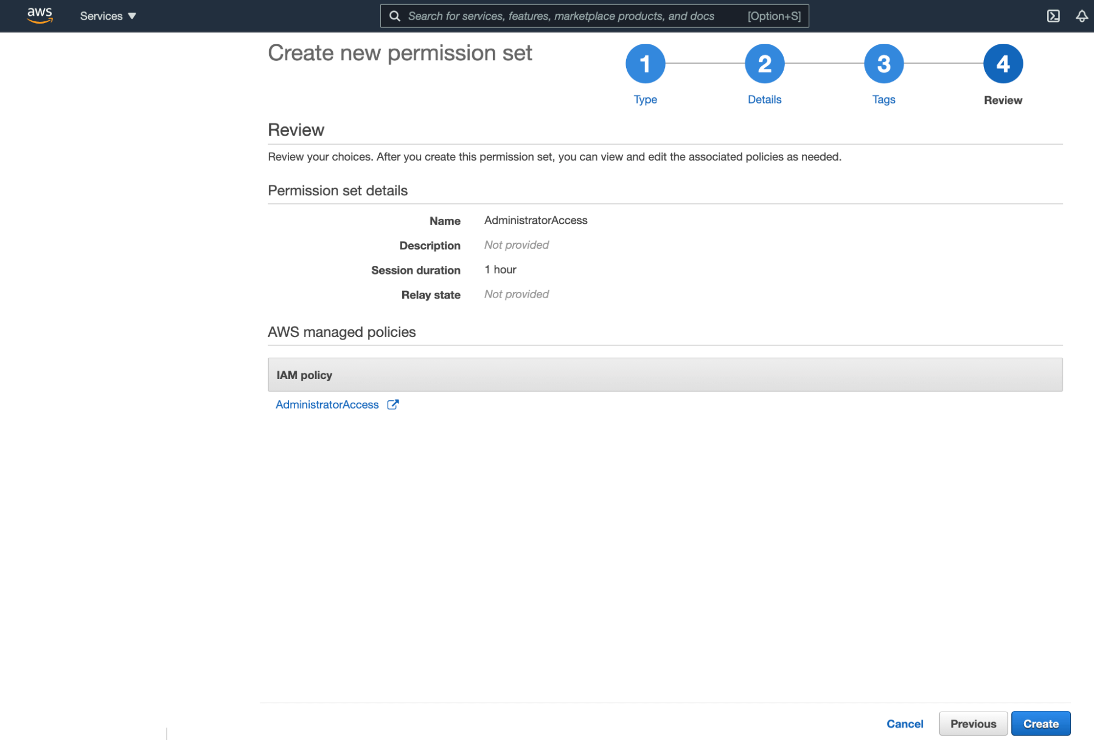Viewport: 1094px width, 740px height.
Task: Click the session duration value
Action: click(500, 269)
